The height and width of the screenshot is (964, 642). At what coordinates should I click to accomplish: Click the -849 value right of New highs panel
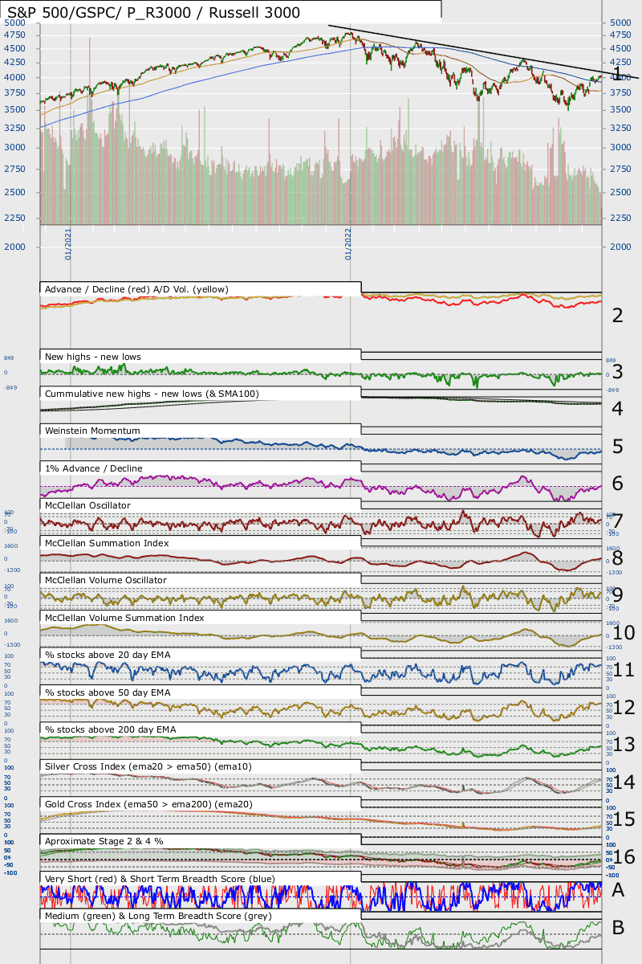tap(612, 390)
